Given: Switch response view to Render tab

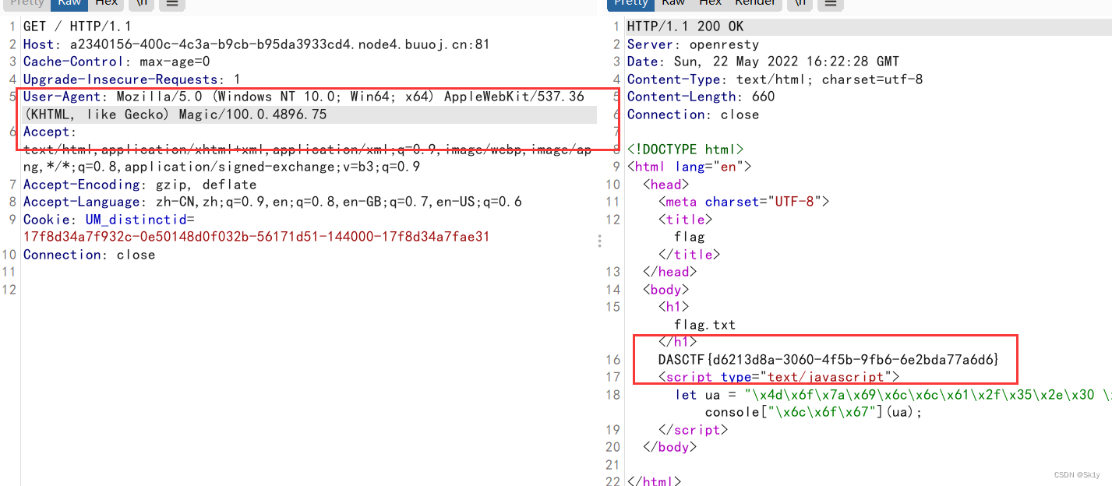Looking at the screenshot, I should pyautogui.click(x=755, y=3).
